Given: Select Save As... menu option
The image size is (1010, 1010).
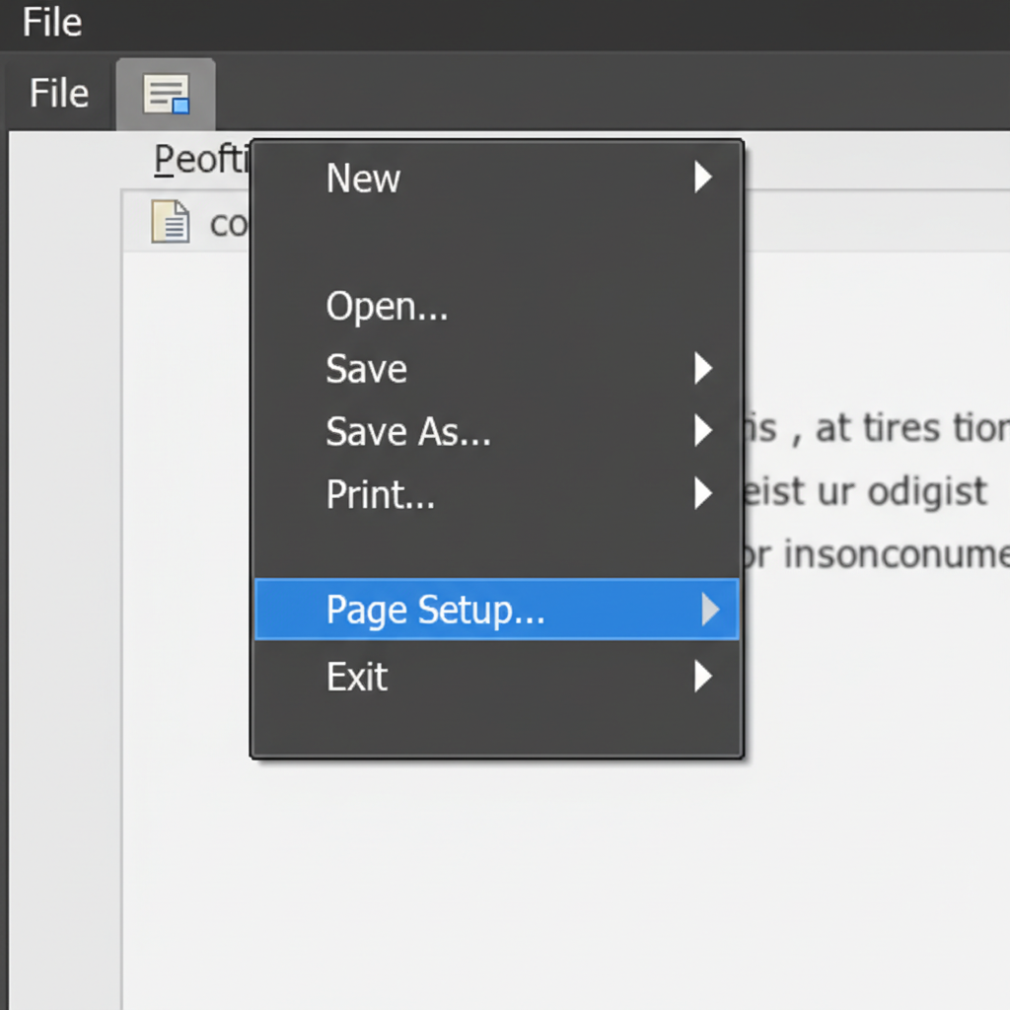Looking at the screenshot, I should point(407,432).
